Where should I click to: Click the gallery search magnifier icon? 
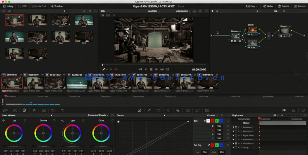click(84, 11)
